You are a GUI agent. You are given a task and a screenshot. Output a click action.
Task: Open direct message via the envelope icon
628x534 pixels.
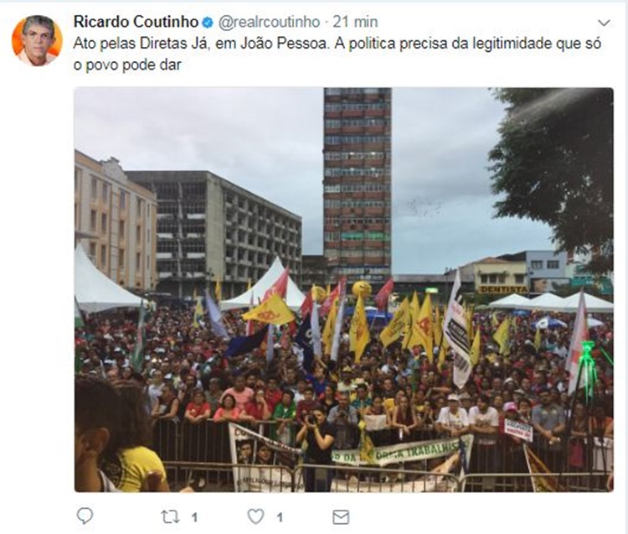pos(341,517)
